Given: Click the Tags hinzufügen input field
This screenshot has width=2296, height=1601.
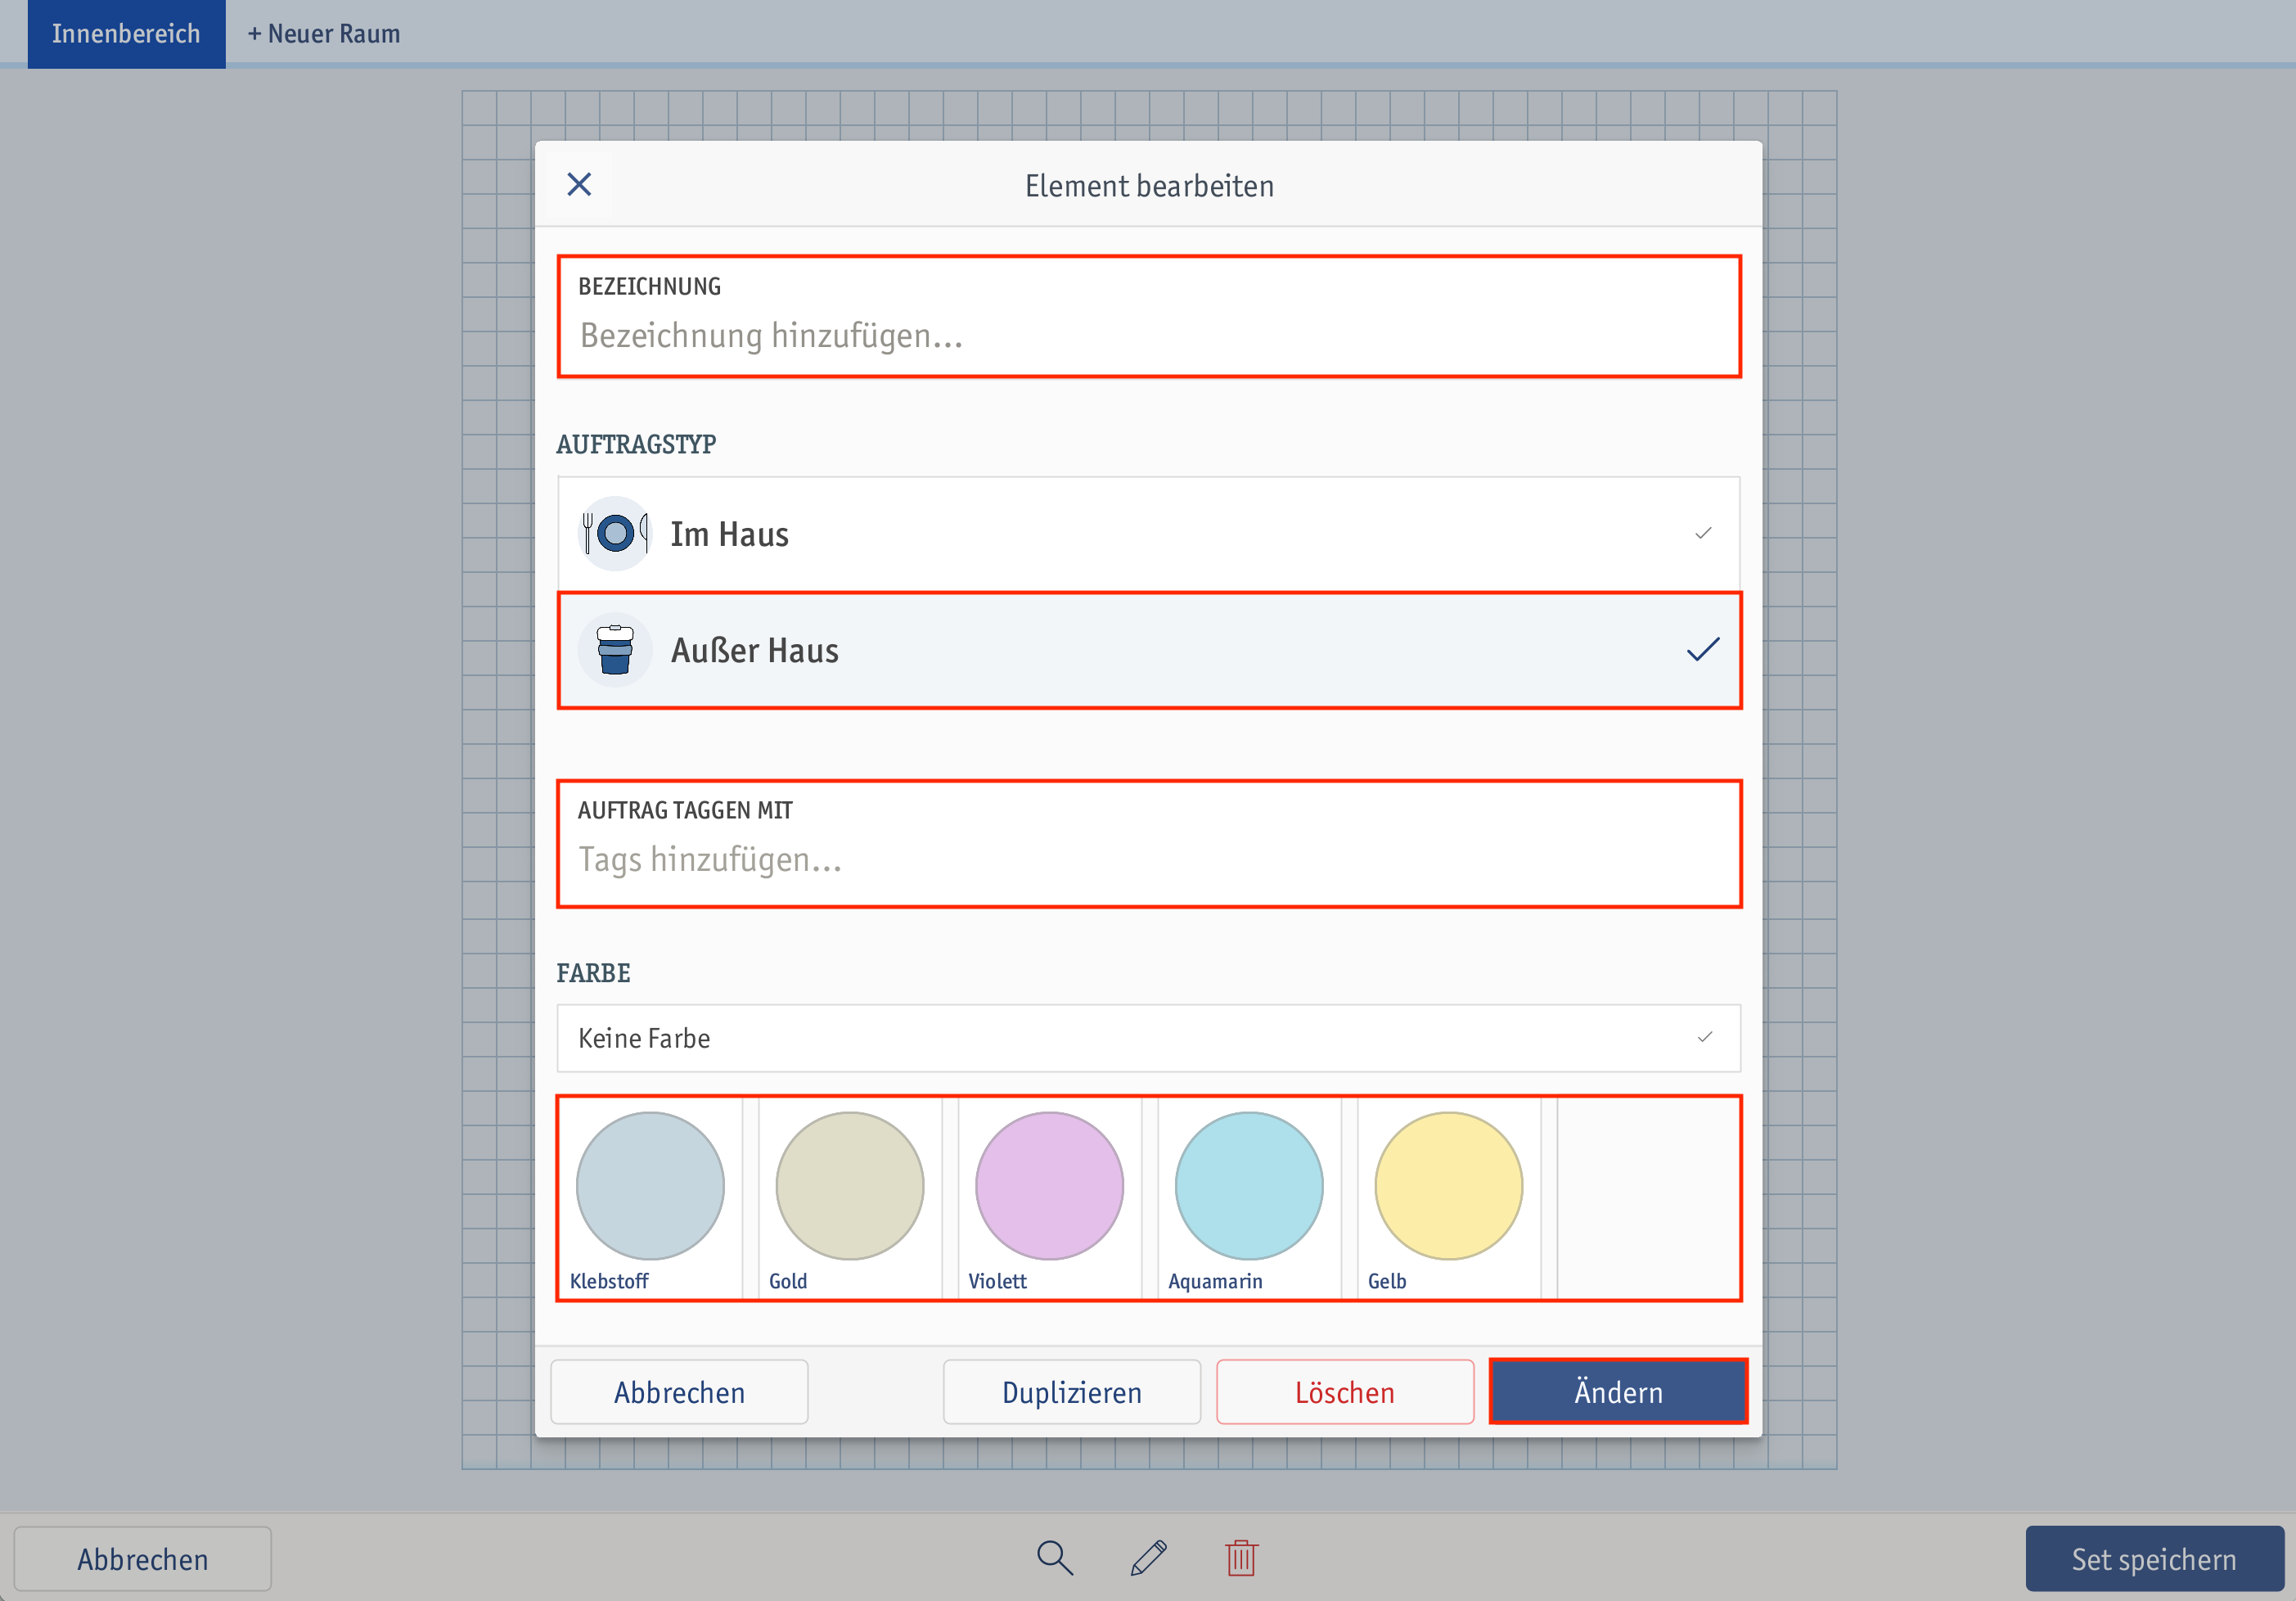Looking at the screenshot, I should click(x=1148, y=844).
